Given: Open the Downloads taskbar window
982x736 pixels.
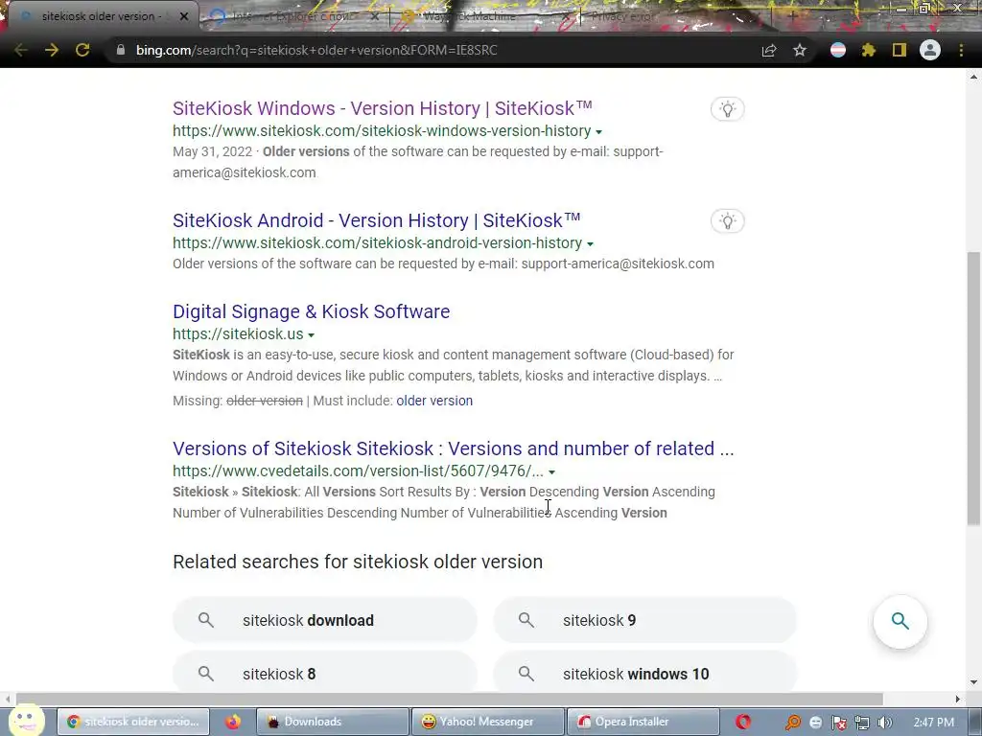Looking at the screenshot, I should (332, 722).
